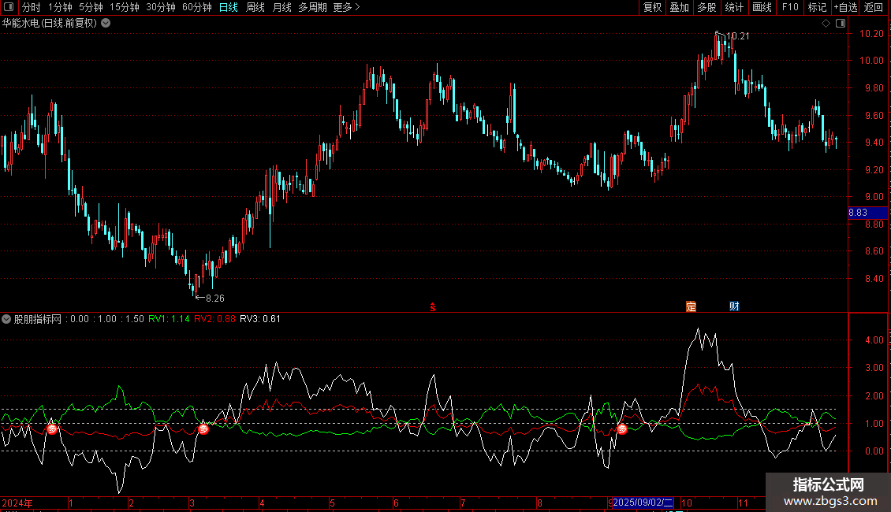Select the 1分钟 period
This screenshot has width=891, height=512.
pos(60,7)
